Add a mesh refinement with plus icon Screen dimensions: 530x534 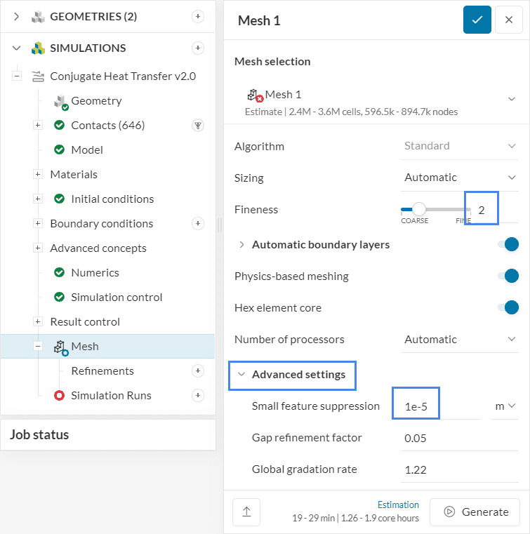[198, 371]
